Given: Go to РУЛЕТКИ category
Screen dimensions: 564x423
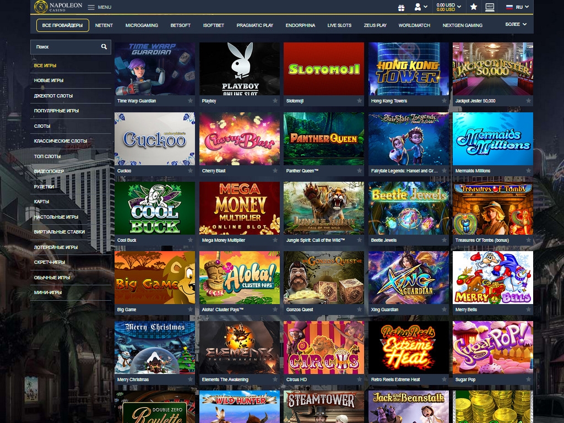Looking at the screenshot, I should click(44, 187).
